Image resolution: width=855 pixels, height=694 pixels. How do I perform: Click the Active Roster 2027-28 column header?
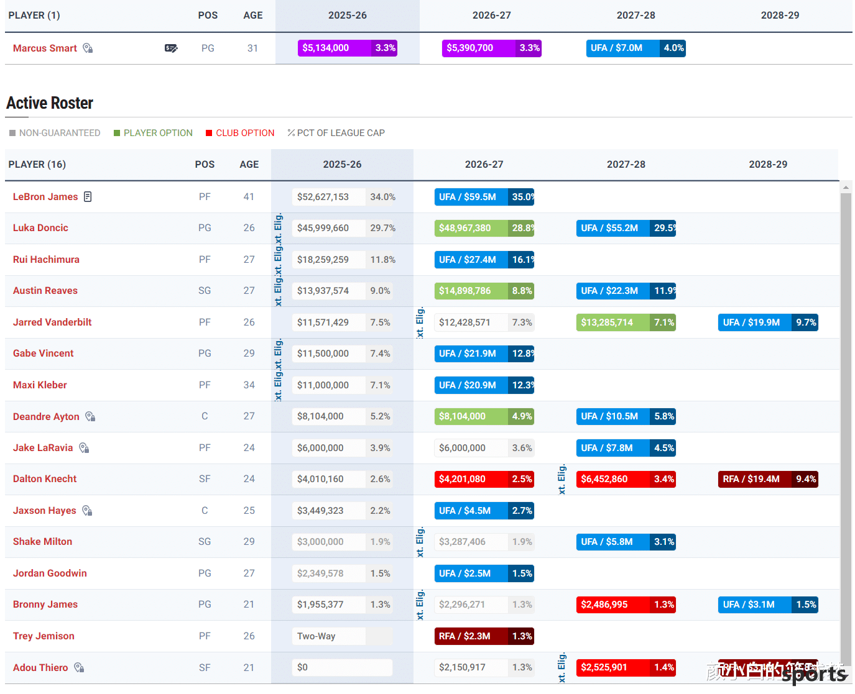click(626, 165)
